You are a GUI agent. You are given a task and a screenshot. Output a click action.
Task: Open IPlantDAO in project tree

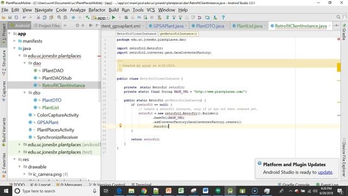pos(53,70)
